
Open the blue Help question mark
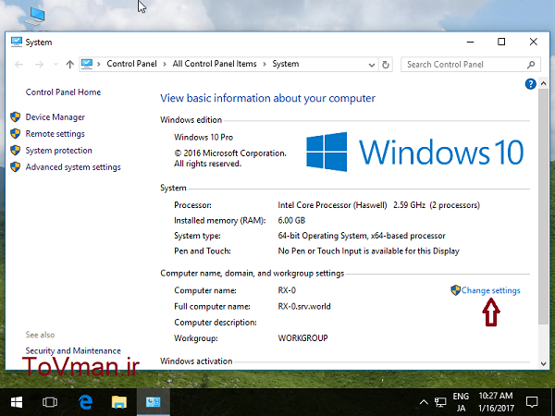530,84
